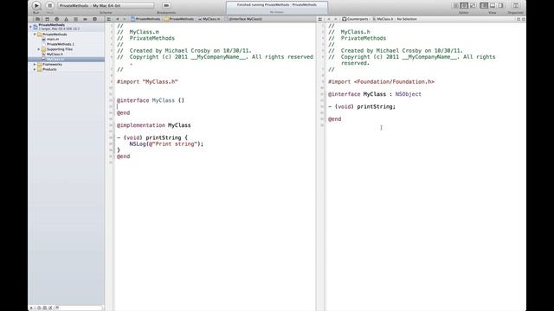Open Counterparts menu in assistant jump bar
Screen dimensions: 554x311
(355, 19)
